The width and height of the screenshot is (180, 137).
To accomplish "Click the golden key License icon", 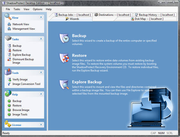I will (x=8, y=124).
